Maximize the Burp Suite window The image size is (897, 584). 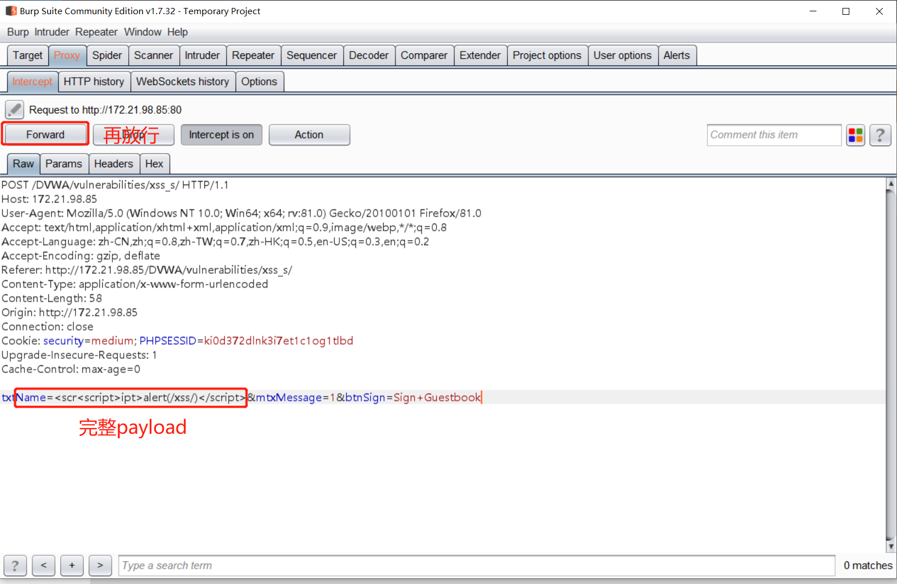coord(846,11)
